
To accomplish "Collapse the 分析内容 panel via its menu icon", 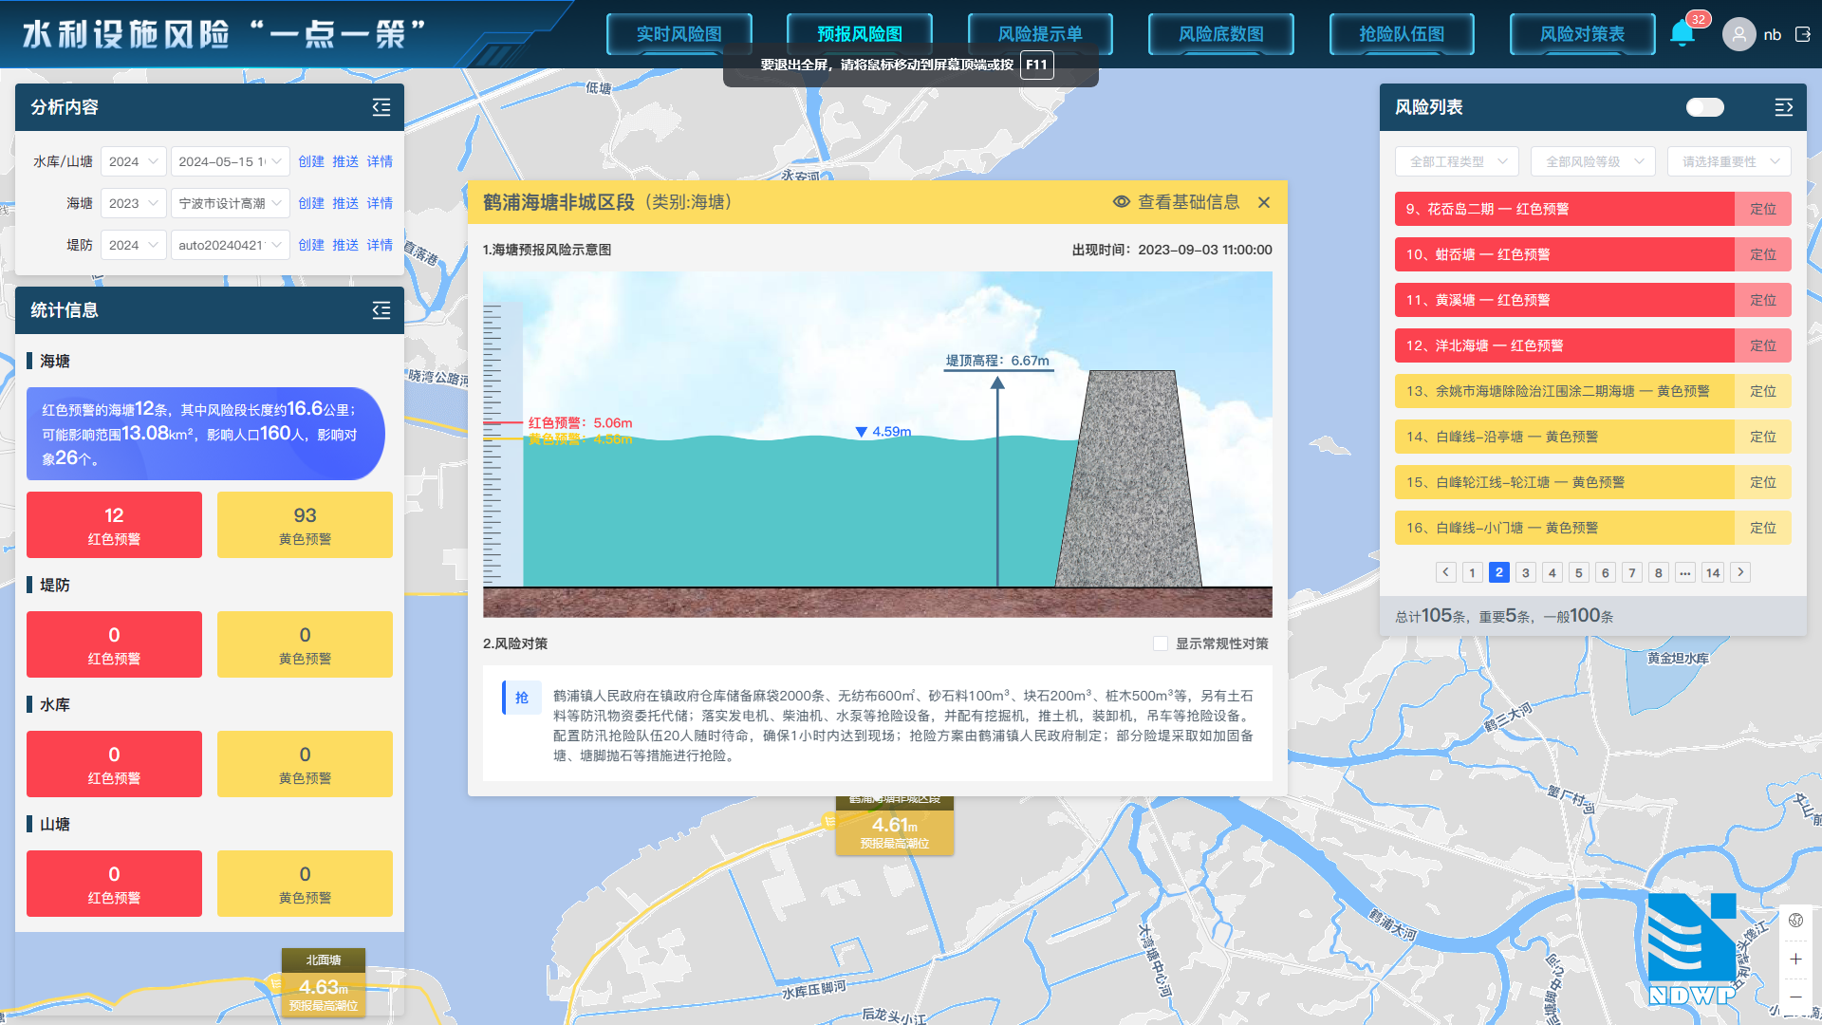I will [381, 107].
